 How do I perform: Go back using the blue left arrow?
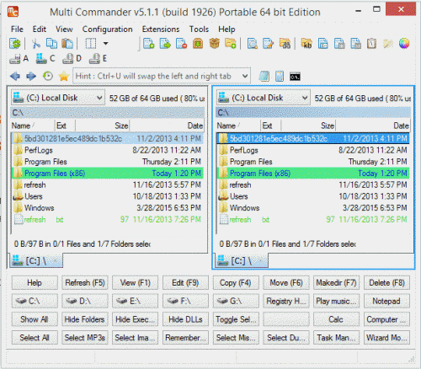(x=15, y=76)
